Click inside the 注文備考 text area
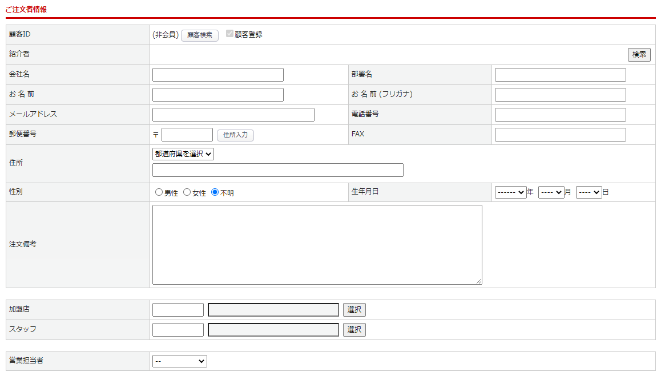The height and width of the screenshot is (376, 661). [x=317, y=245]
